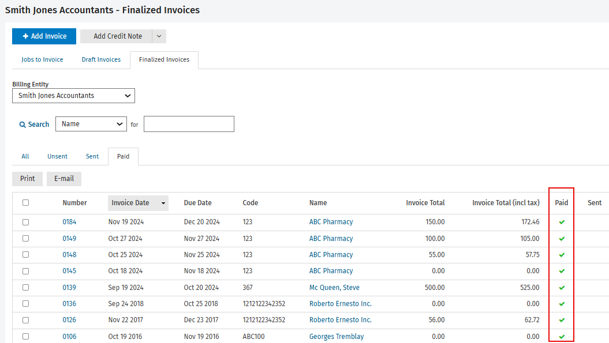609x343 pixels.
Task: Open invoice number 0126
Action: 69,320
